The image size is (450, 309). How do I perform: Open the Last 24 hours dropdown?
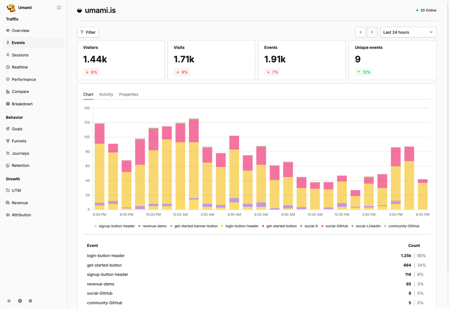click(408, 32)
